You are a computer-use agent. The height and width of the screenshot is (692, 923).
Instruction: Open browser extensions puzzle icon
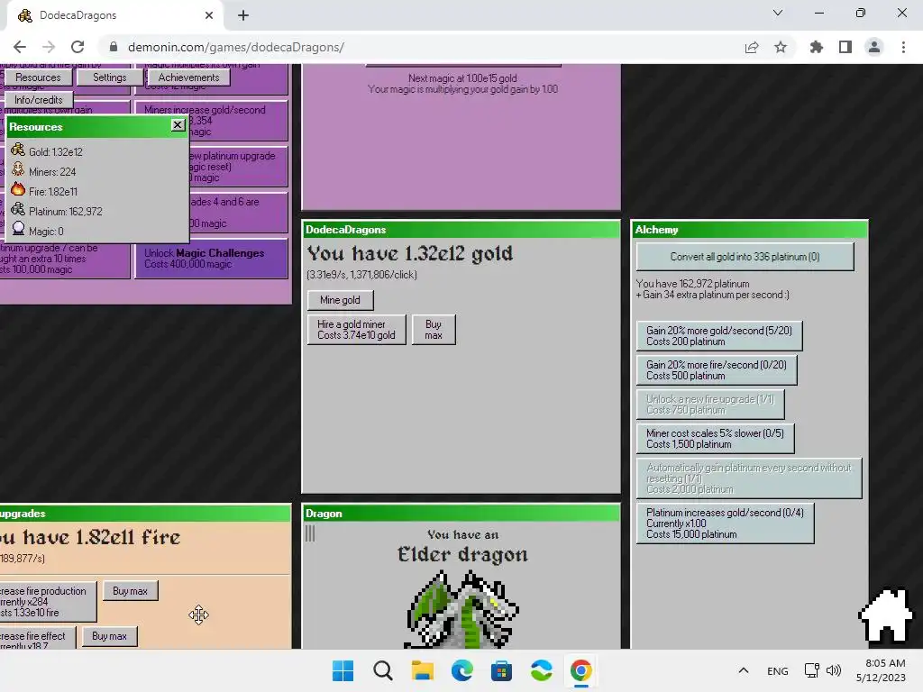click(x=817, y=47)
